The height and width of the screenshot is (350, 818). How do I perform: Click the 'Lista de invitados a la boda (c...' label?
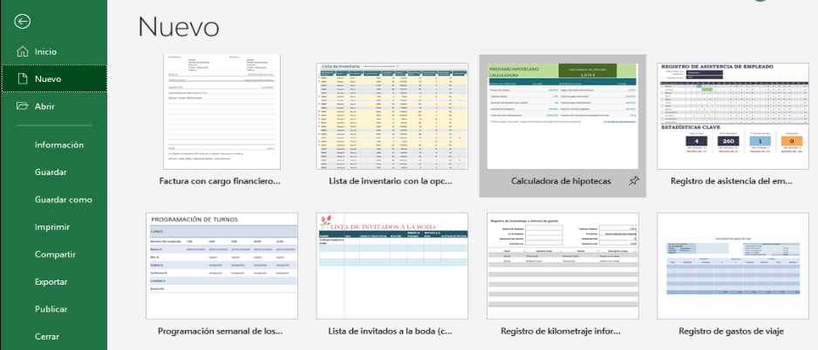(391, 331)
